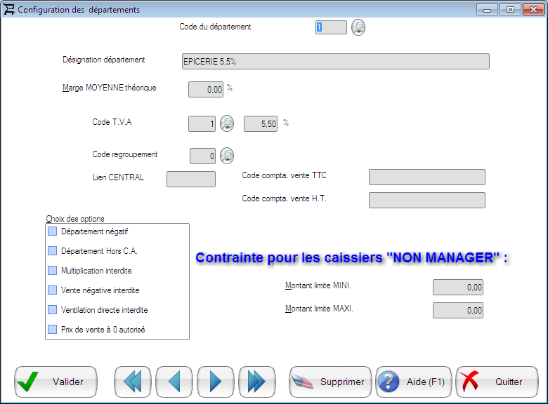Tick Ventilation directe interdite option
548x404 pixels.
tap(52, 309)
